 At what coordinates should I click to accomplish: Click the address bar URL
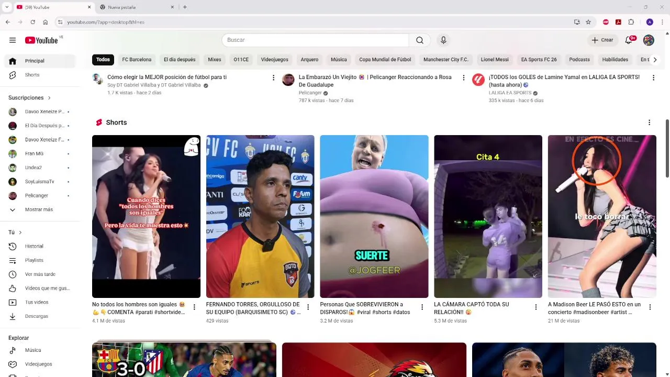tap(106, 22)
